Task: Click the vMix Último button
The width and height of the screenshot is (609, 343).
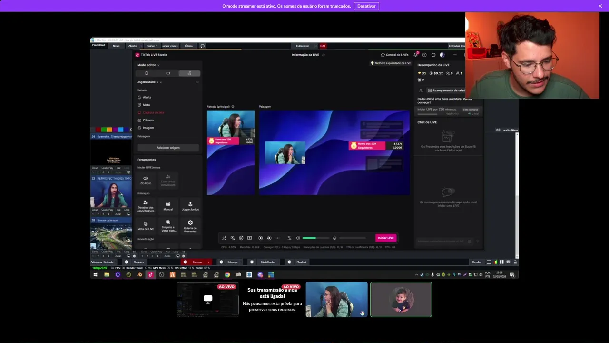Action: (189, 46)
